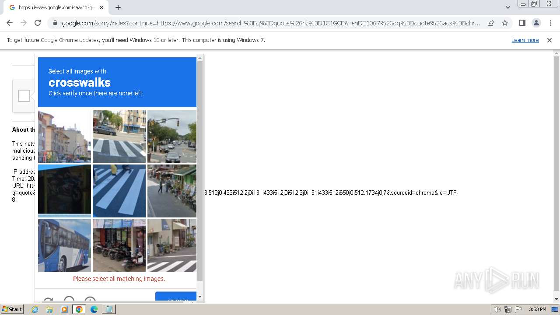Tick the I'm not a robot checkbox
560x315 pixels.
click(24, 96)
